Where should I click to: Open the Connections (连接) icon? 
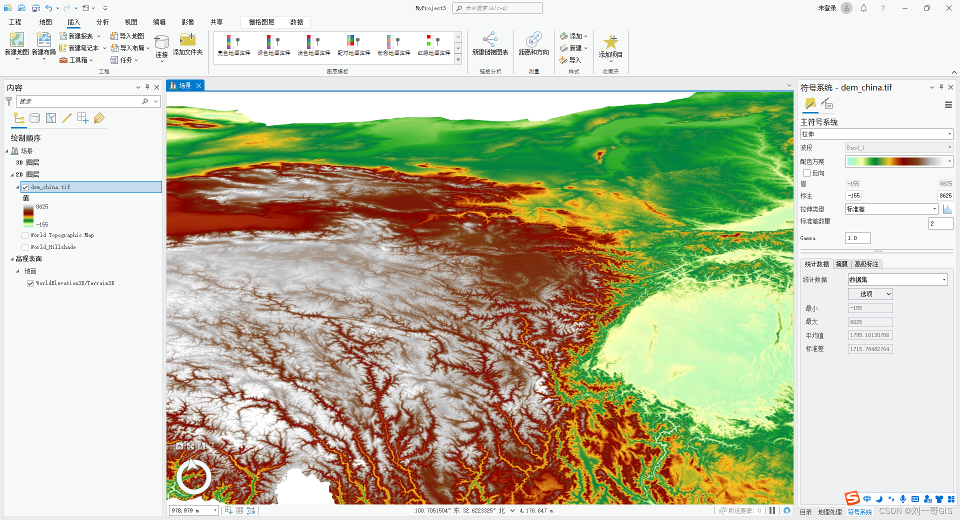pyautogui.click(x=161, y=42)
